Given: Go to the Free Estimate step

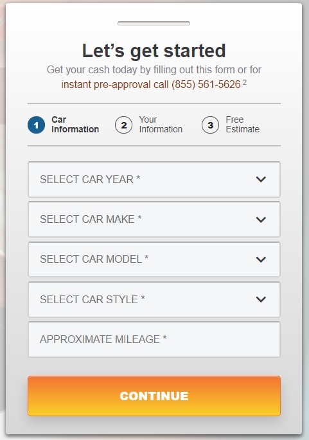Looking at the screenshot, I should click(242, 125).
